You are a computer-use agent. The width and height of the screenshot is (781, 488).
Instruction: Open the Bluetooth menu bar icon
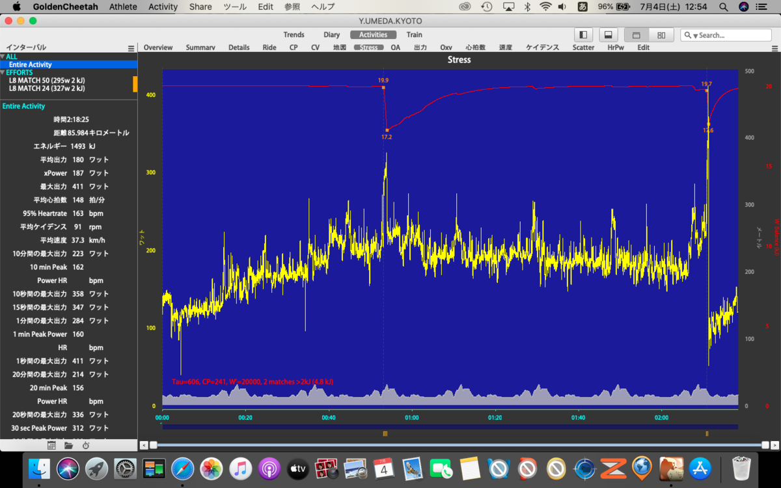point(528,7)
